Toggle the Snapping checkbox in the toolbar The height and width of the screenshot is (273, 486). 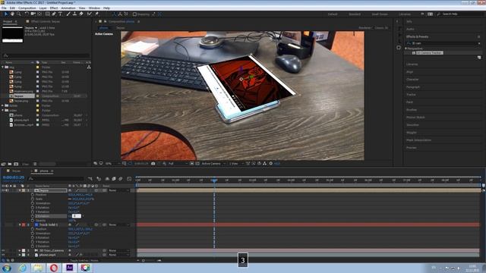coord(134,14)
